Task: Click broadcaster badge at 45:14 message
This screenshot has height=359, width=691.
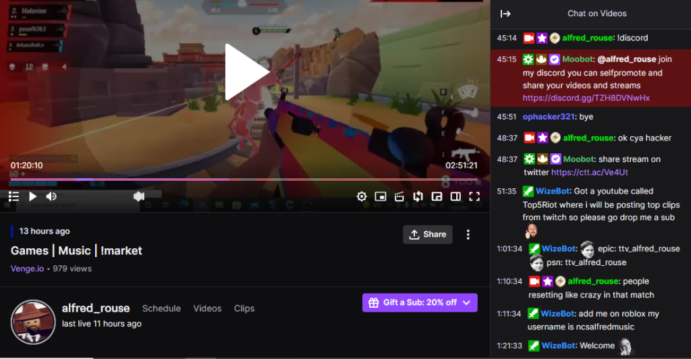Action: [x=528, y=38]
